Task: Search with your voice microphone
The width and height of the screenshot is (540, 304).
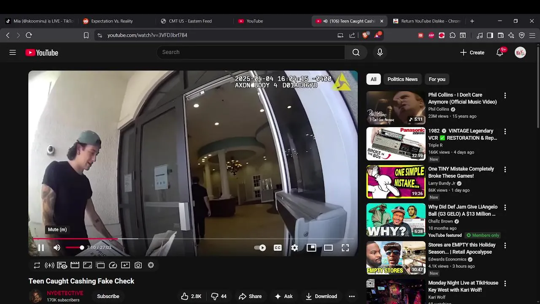Action: click(x=380, y=52)
